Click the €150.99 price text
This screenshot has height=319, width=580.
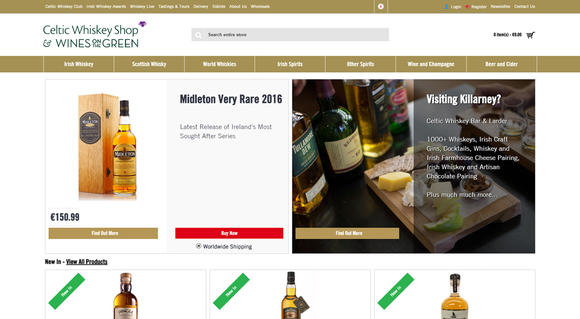[x=65, y=217]
